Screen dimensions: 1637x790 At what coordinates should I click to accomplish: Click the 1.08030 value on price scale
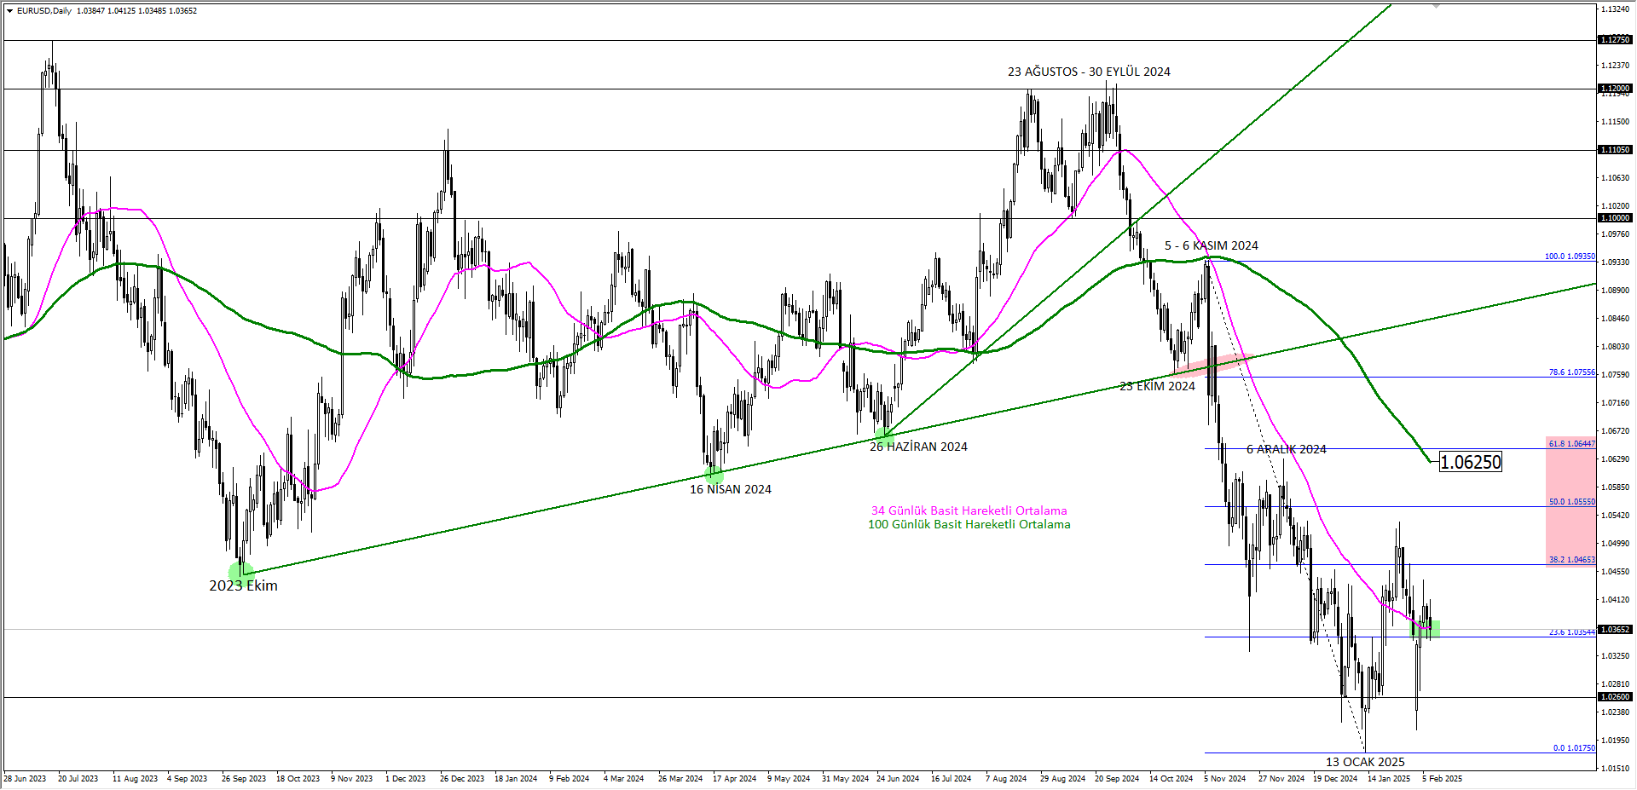pyautogui.click(x=1616, y=347)
